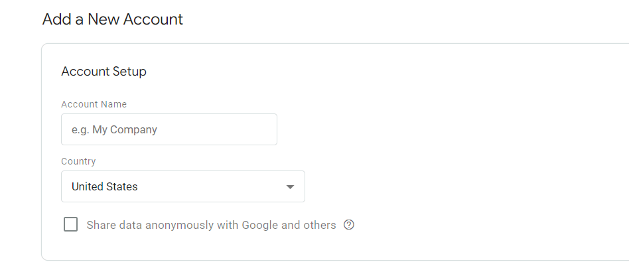Image resolution: width=629 pixels, height=270 pixels.
Task: Click the Country combo box showing United States
Action: [x=182, y=186]
